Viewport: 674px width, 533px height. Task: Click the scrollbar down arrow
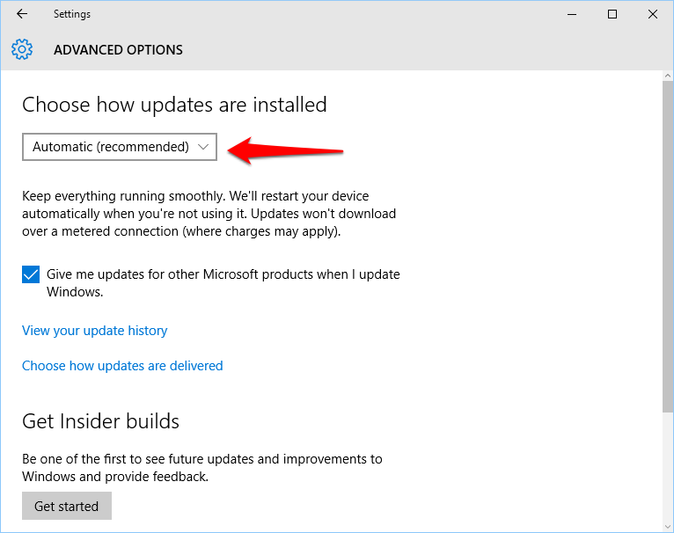tap(668, 527)
